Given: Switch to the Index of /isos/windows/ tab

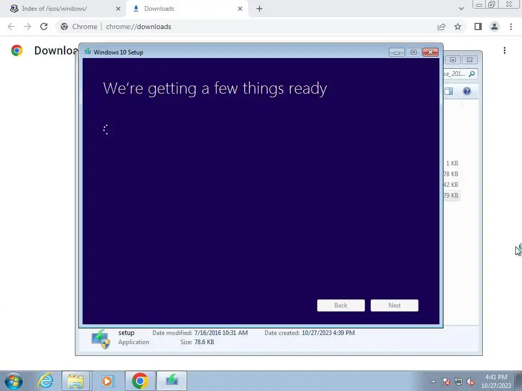Looking at the screenshot, I should click(x=63, y=9).
